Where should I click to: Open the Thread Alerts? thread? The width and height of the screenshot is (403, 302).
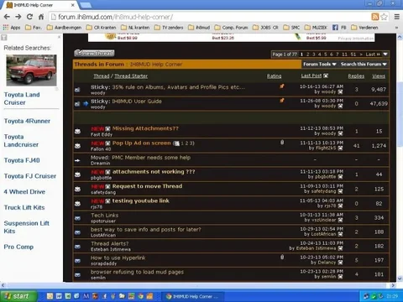[x=110, y=243]
